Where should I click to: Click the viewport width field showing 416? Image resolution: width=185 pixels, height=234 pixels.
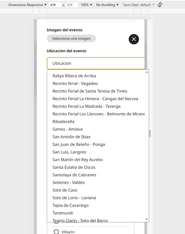tap(55, 5)
